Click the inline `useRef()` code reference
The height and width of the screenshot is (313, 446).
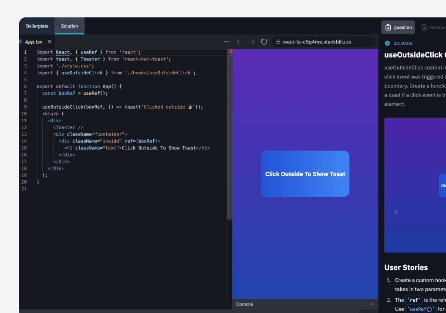click(421, 309)
